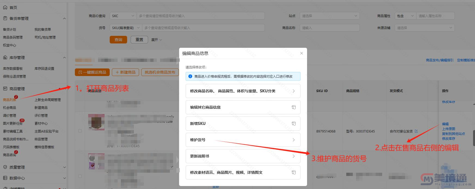Click into the 商品属性 name input

point(436,16)
